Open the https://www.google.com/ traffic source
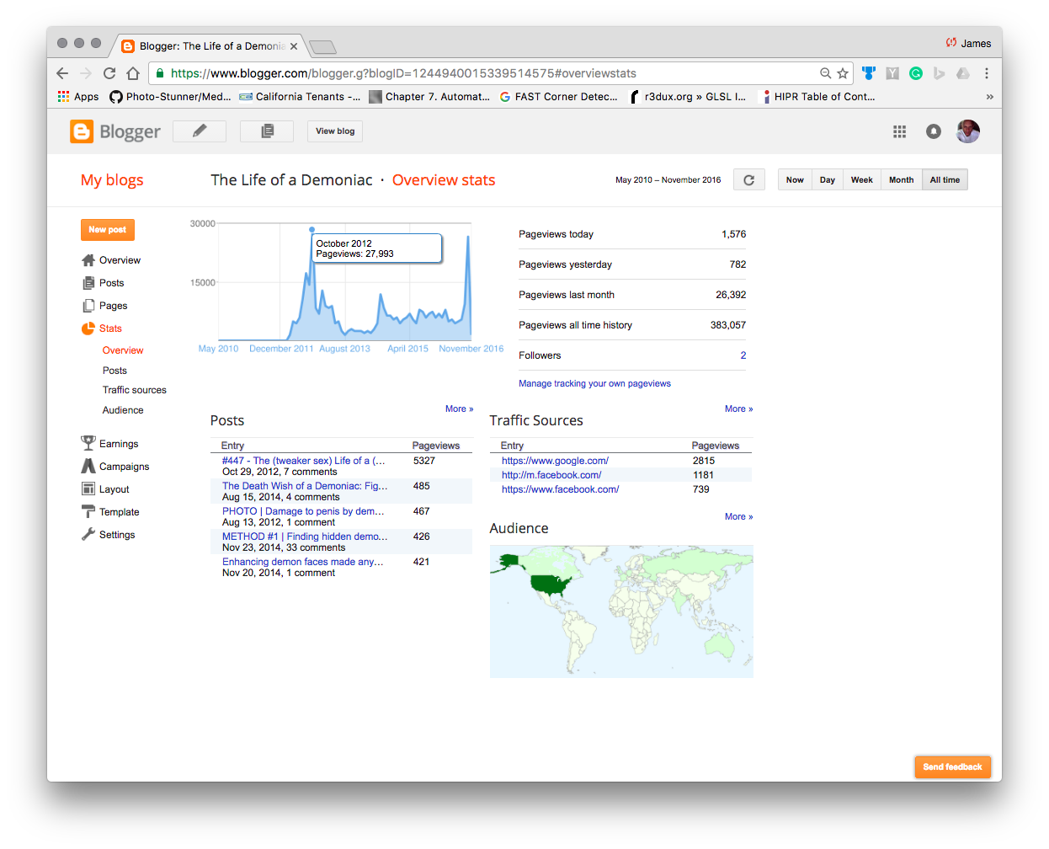The height and width of the screenshot is (849, 1049). (555, 461)
